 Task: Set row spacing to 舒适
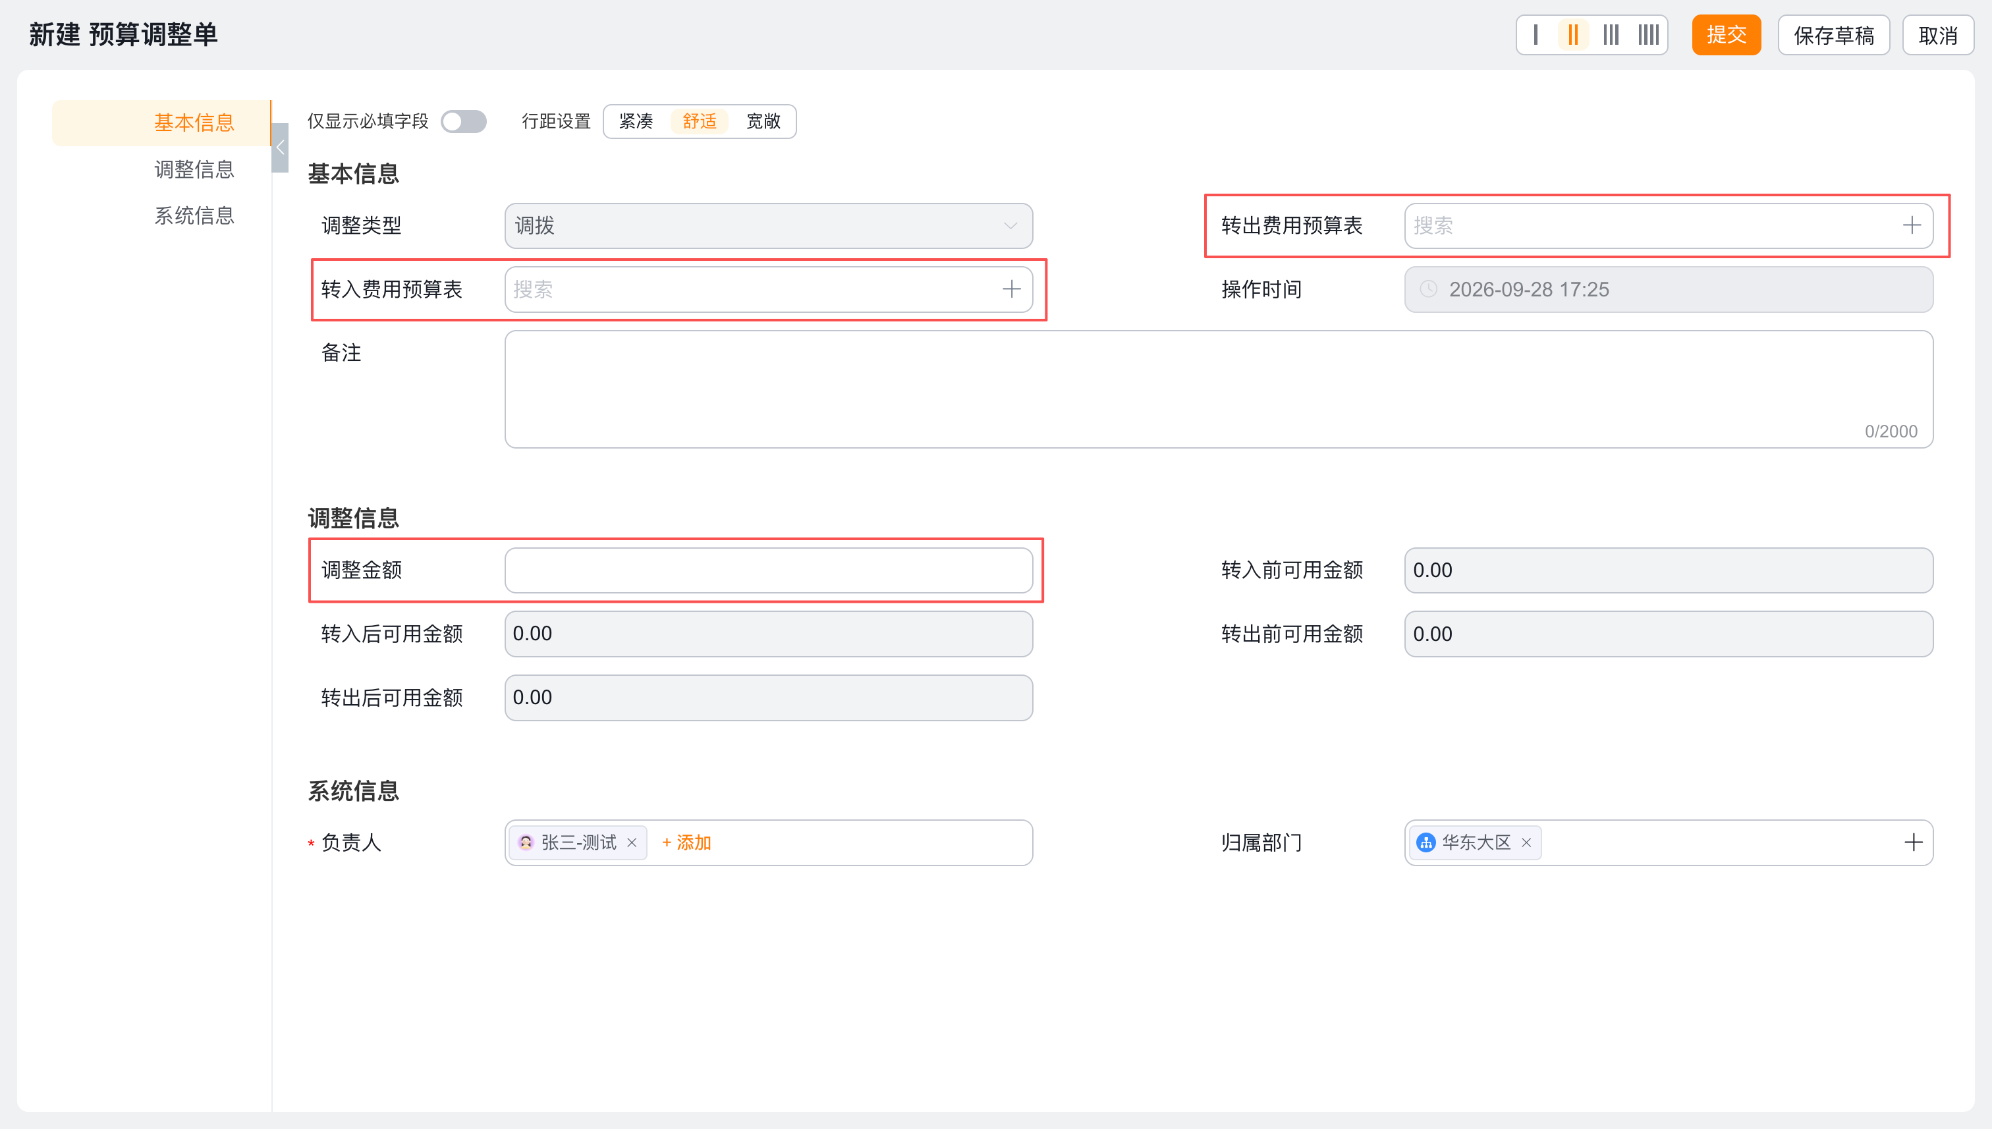(700, 122)
